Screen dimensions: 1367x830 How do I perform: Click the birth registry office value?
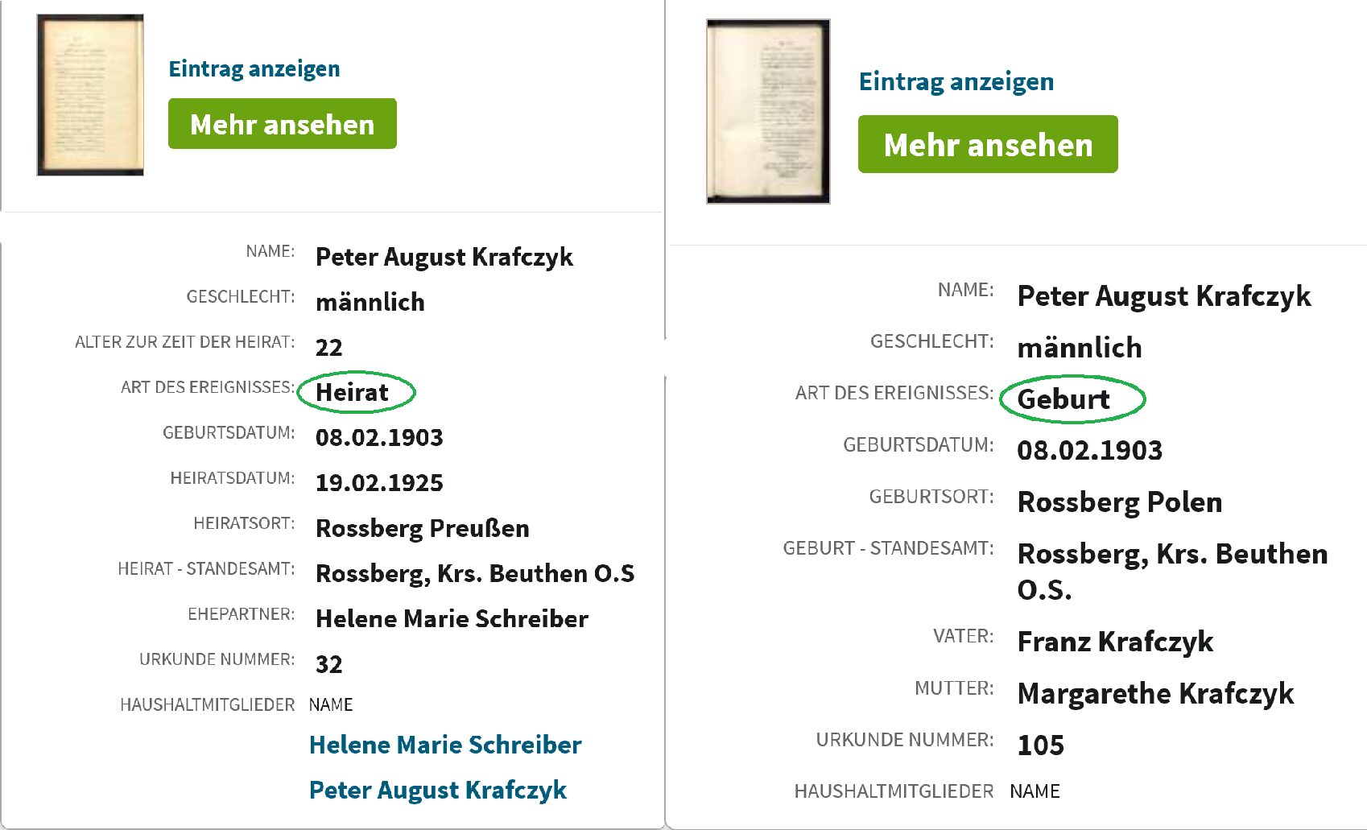tap(1171, 571)
